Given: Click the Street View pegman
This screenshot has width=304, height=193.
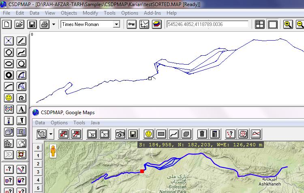Looking at the screenshot, I should click(x=53, y=151).
